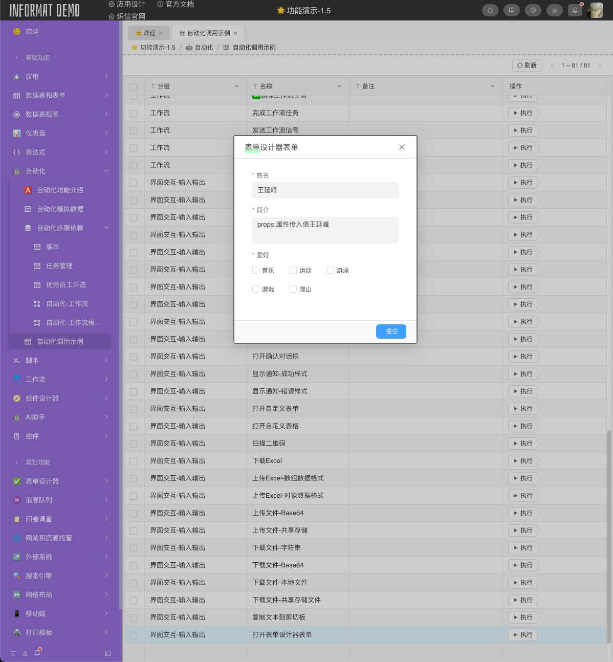
Task: Check the 音乐 hobby checkbox
Action: (256, 270)
